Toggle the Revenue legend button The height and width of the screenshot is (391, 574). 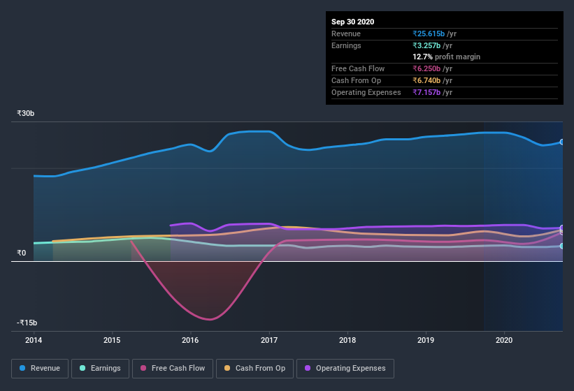pos(40,369)
